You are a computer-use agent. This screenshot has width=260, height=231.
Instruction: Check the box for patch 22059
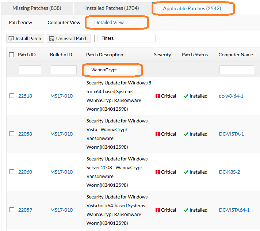[12, 209]
